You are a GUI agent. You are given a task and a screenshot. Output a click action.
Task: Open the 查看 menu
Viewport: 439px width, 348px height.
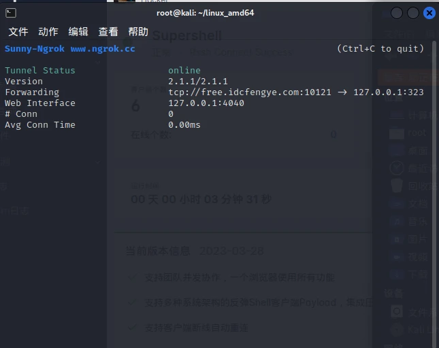point(108,31)
